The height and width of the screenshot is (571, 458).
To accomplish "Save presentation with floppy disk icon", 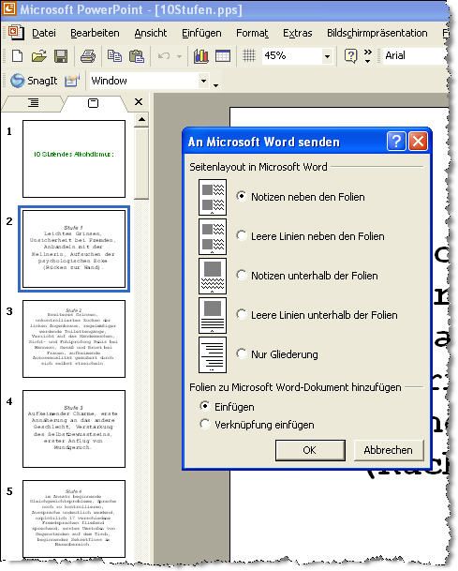I will (60, 56).
